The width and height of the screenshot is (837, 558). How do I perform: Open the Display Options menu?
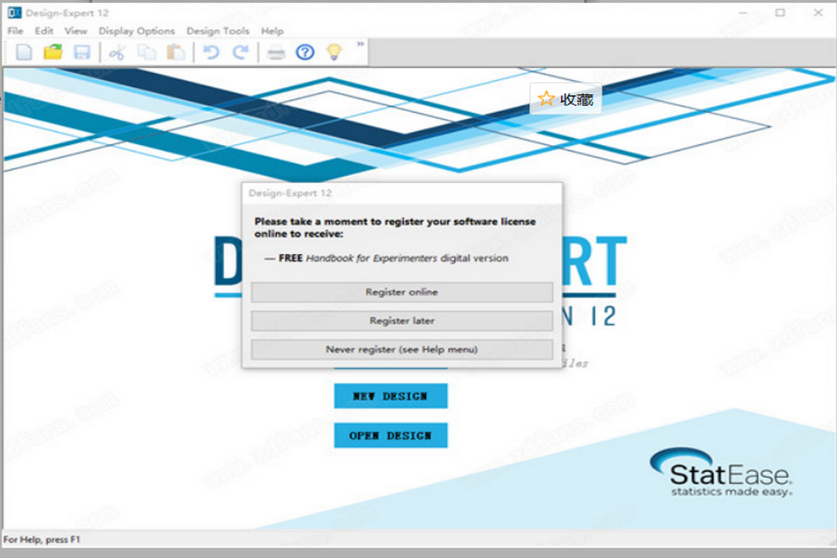pyautogui.click(x=137, y=31)
